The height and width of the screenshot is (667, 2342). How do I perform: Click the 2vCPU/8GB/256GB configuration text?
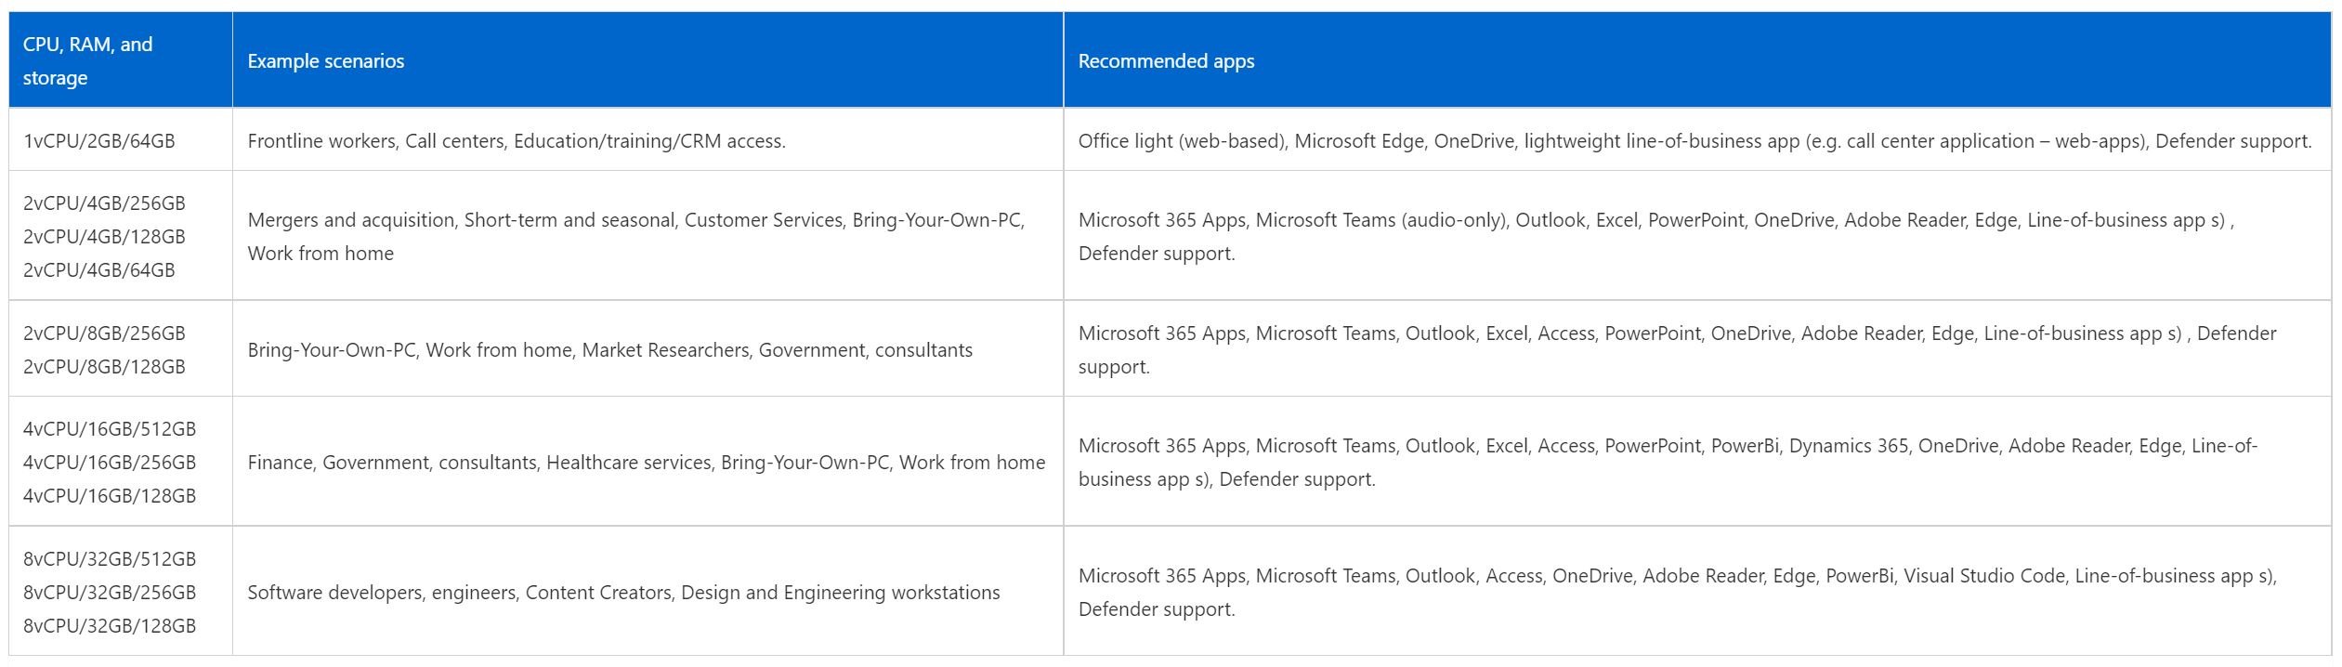point(104,333)
